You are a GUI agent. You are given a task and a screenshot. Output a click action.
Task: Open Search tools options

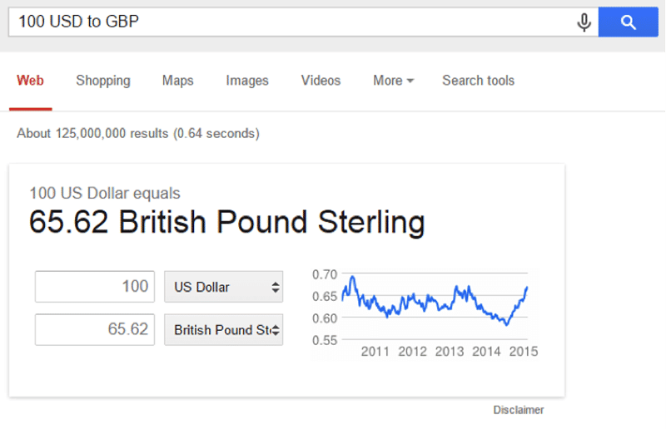pyautogui.click(x=478, y=81)
